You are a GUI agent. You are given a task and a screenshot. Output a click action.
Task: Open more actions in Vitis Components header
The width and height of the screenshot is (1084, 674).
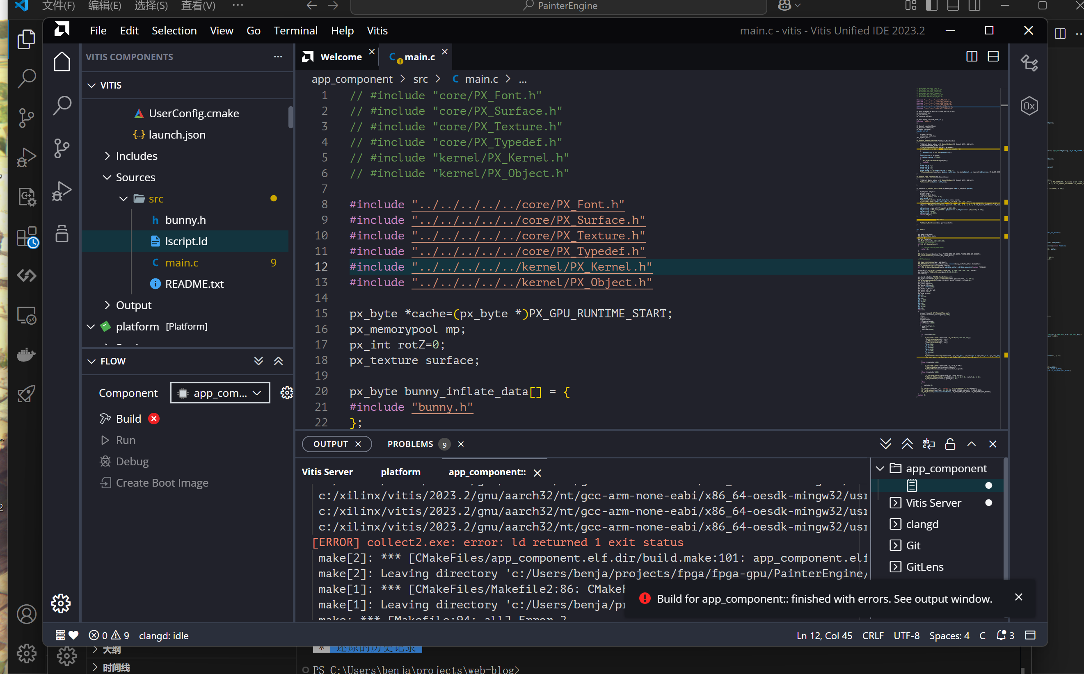(278, 57)
